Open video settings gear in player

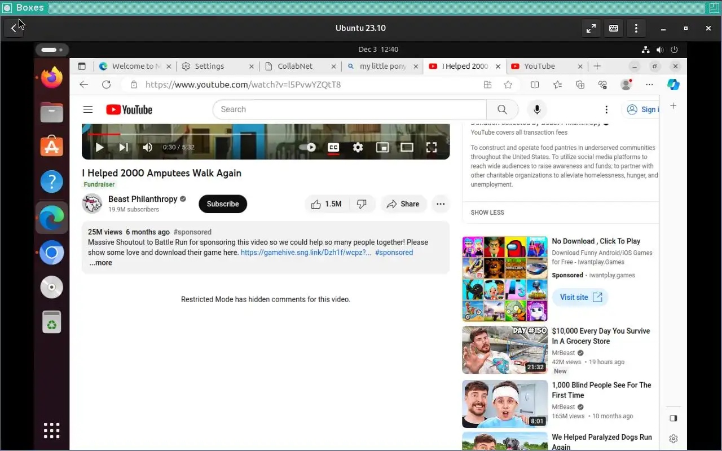358,148
